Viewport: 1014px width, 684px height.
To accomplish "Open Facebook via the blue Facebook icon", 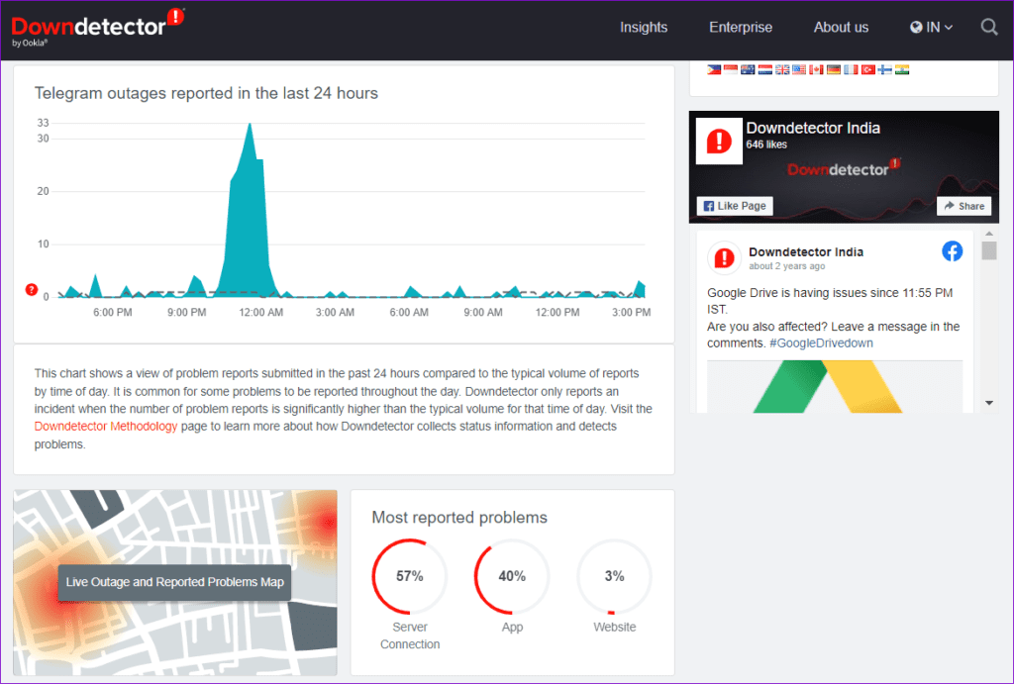I will [x=952, y=251].
